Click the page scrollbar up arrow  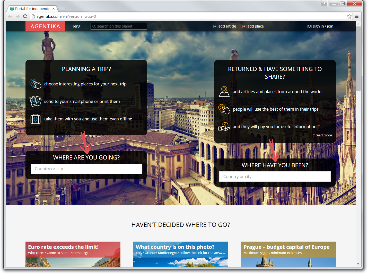(x=358, y=24)
